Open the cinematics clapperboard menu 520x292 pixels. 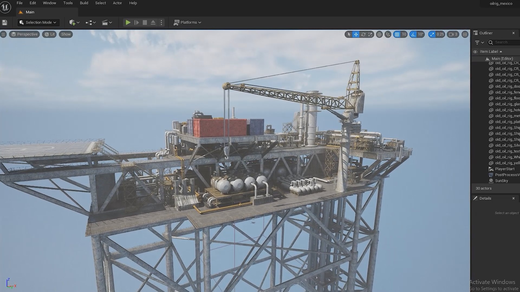point(107,23)
